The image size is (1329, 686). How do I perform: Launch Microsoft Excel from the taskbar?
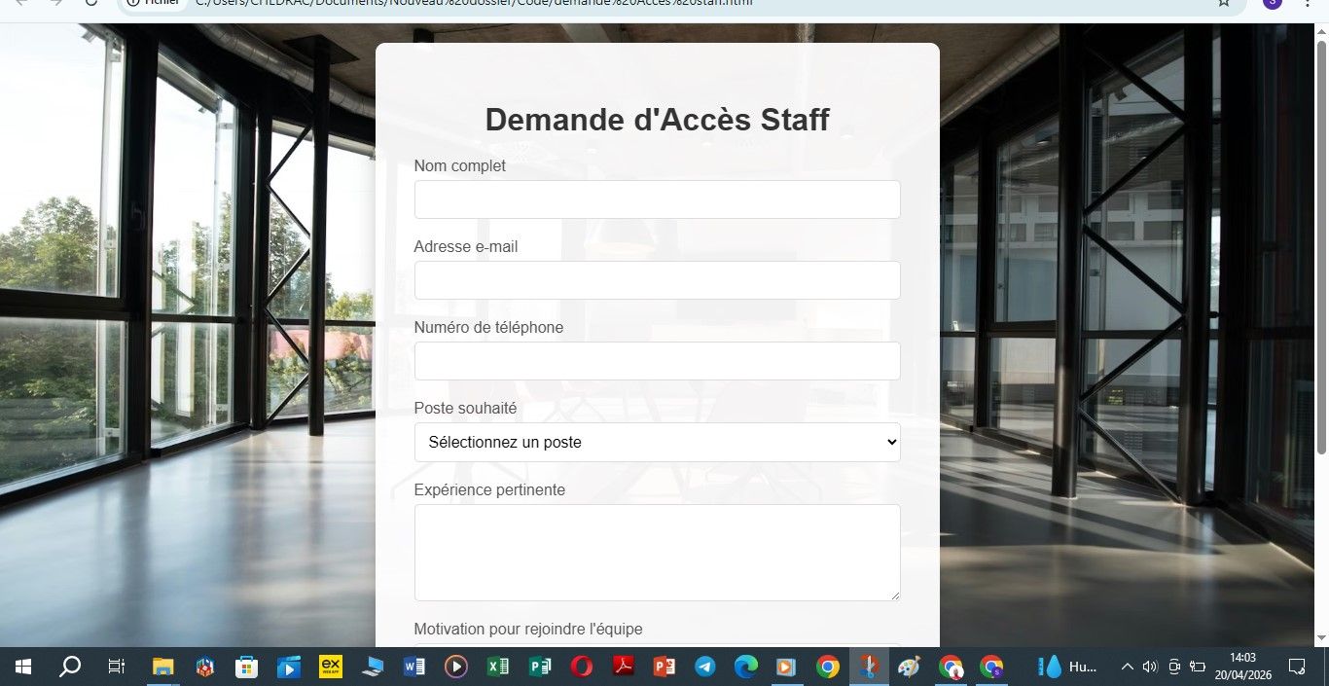(x=498, y=667)
